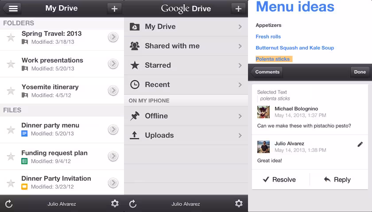This screenshot has width=372, height=212.
Task: Tap the chevron on the Offline row
Action: tap(240, 116)
